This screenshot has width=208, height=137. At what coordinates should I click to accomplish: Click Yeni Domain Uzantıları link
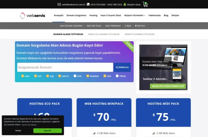71,26
